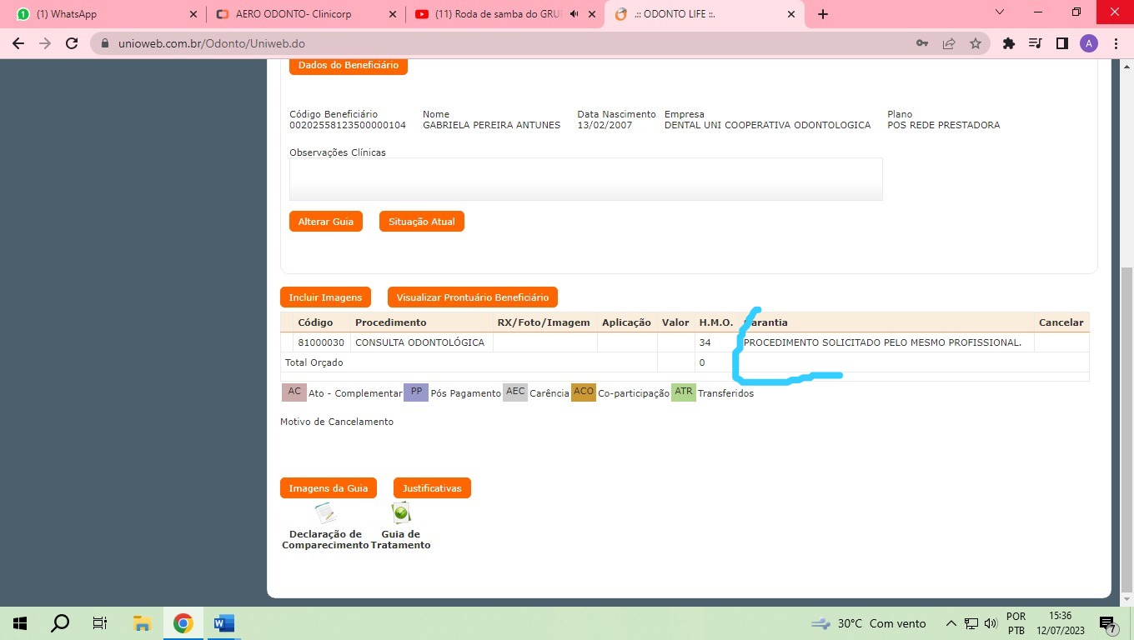This screenshot has height=640, width=1134.
Task: Expand the tab search dropdown
Action: click(x=1001, y=12)
